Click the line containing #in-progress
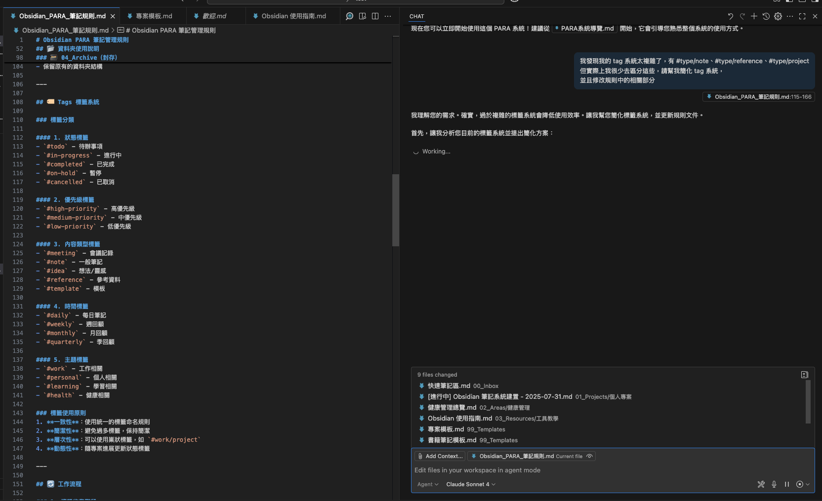822x501 pixels. [x=79, y=155]
